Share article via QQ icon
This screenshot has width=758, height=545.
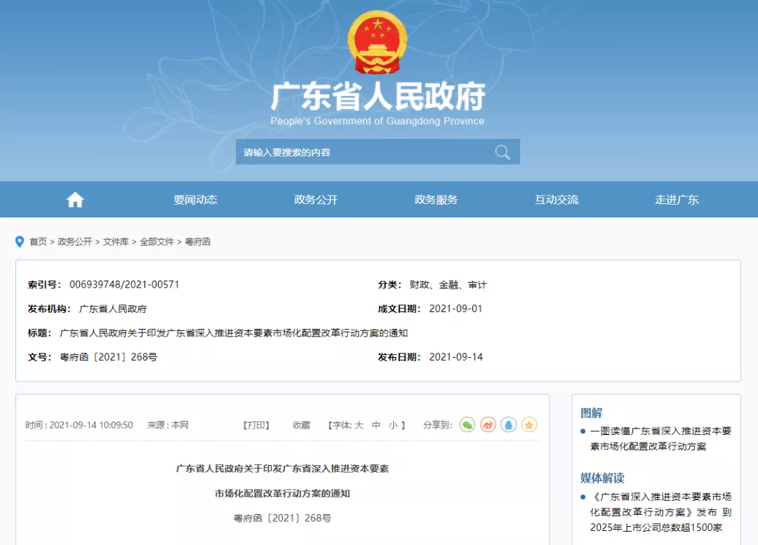[508, 425]
